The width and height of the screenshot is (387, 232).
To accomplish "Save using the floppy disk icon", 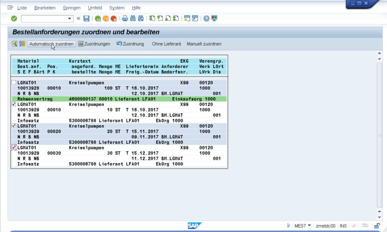I will tap(87, 18).
